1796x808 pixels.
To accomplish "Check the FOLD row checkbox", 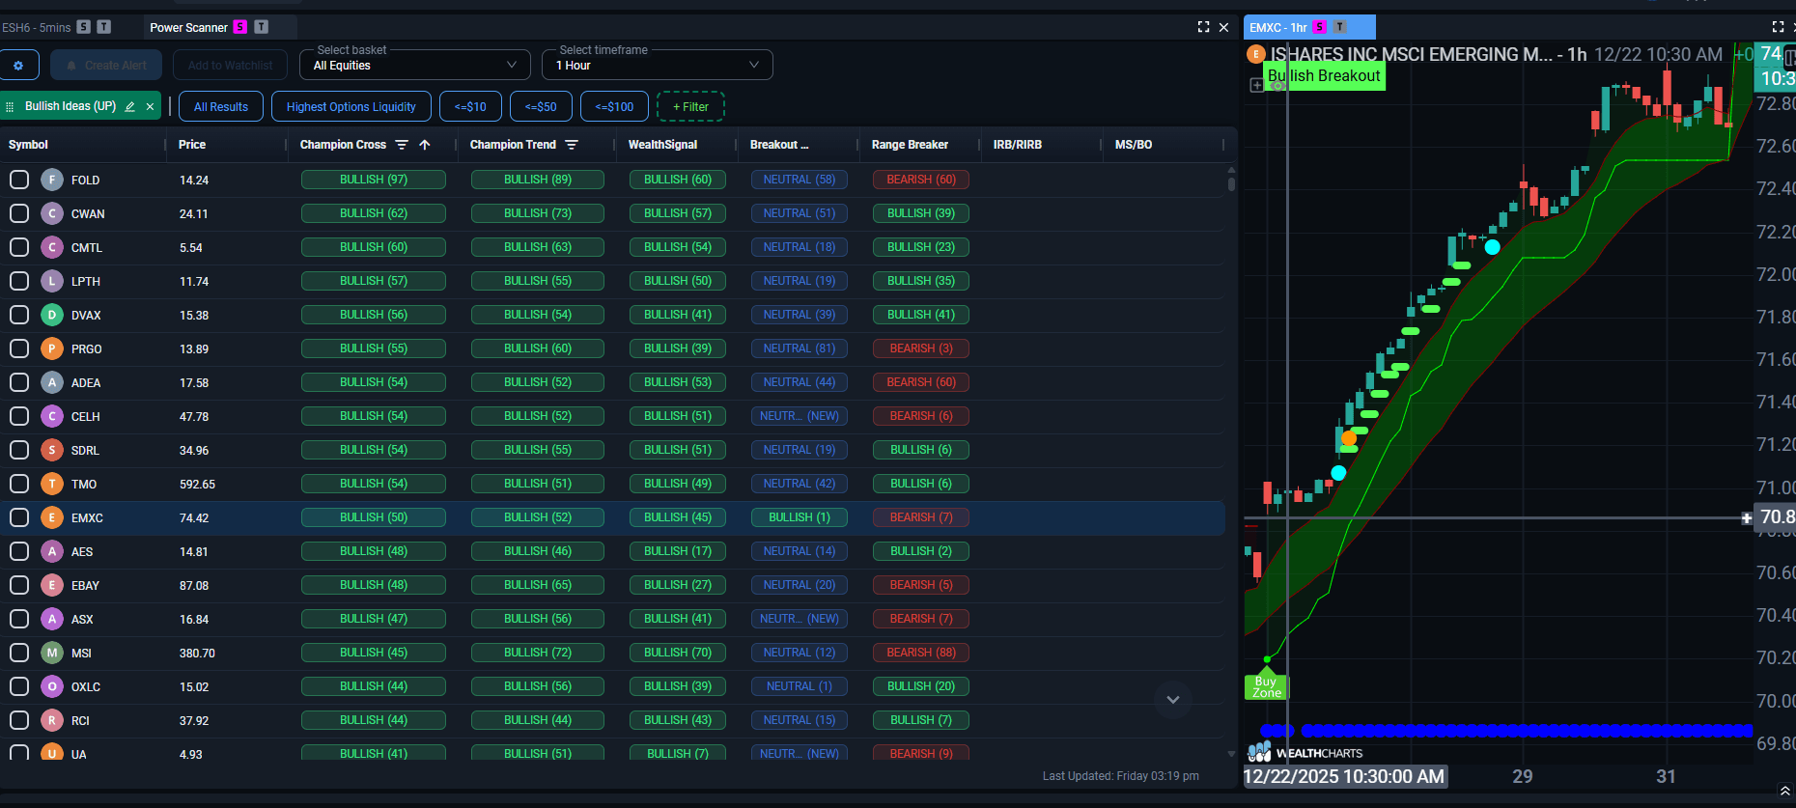I will [x=19, y=180].
